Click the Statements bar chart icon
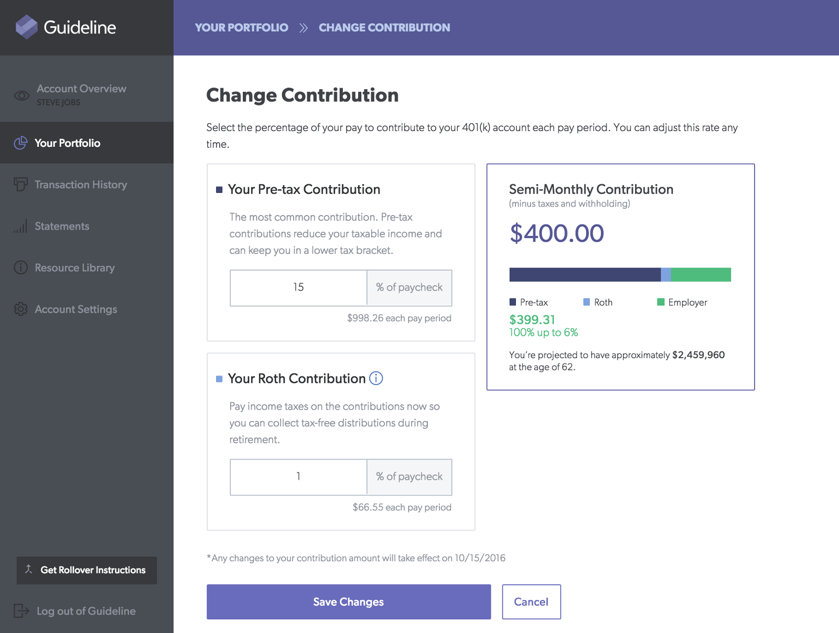 20,227
